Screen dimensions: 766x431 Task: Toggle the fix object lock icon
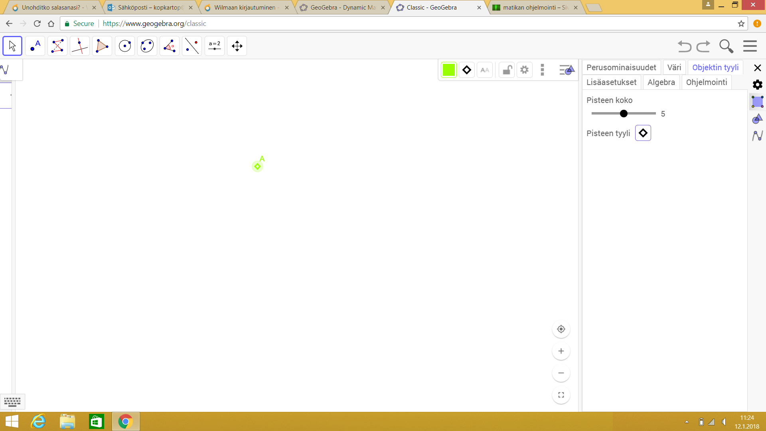(x=507, y=70)
